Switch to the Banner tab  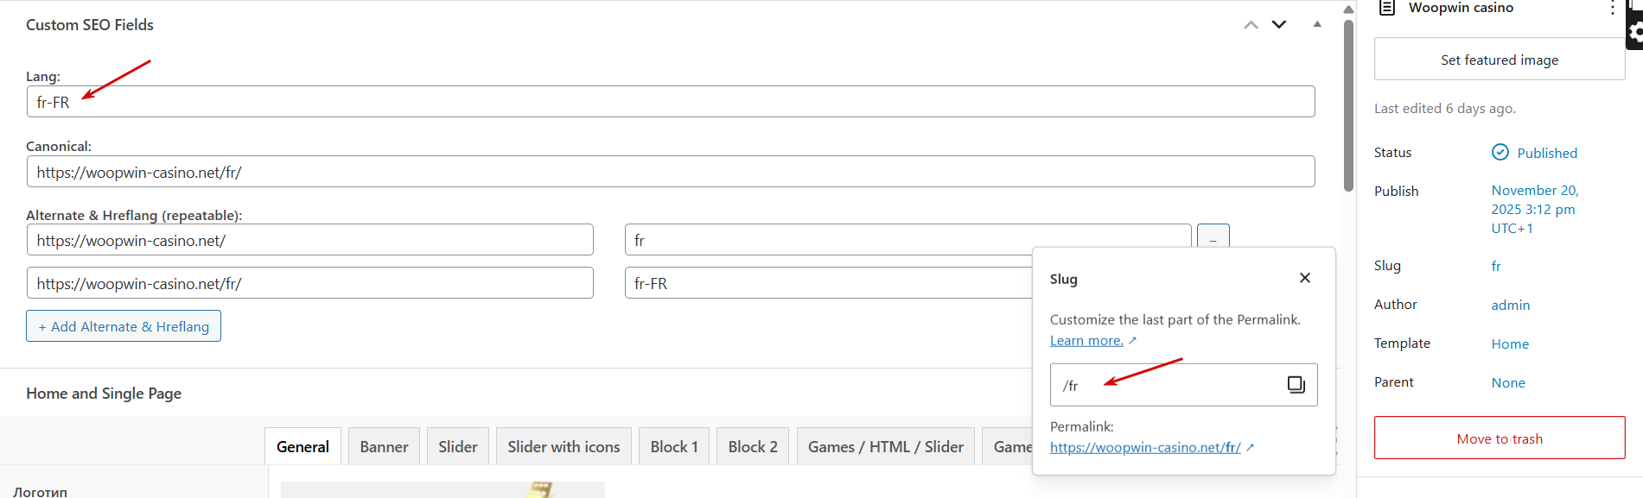[x=384, y=447]
